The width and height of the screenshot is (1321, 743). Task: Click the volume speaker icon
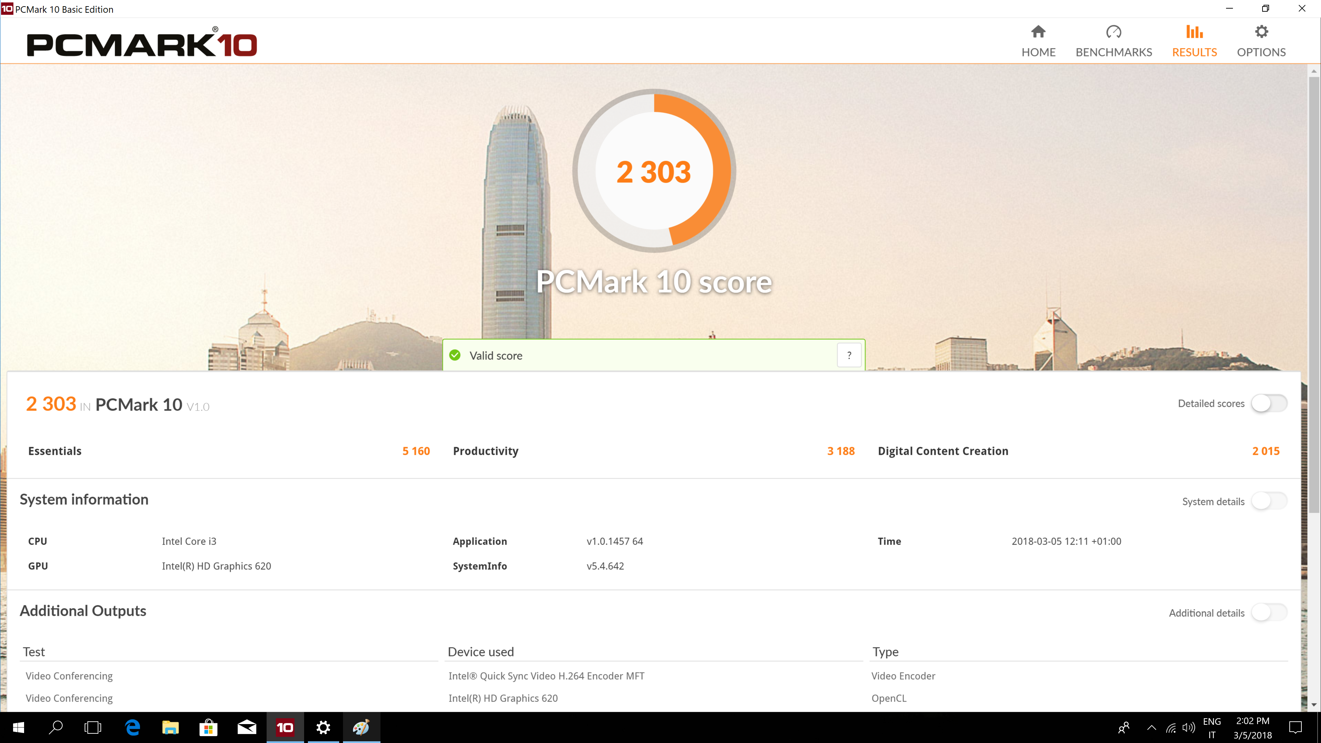click(x=1188, y=728)
